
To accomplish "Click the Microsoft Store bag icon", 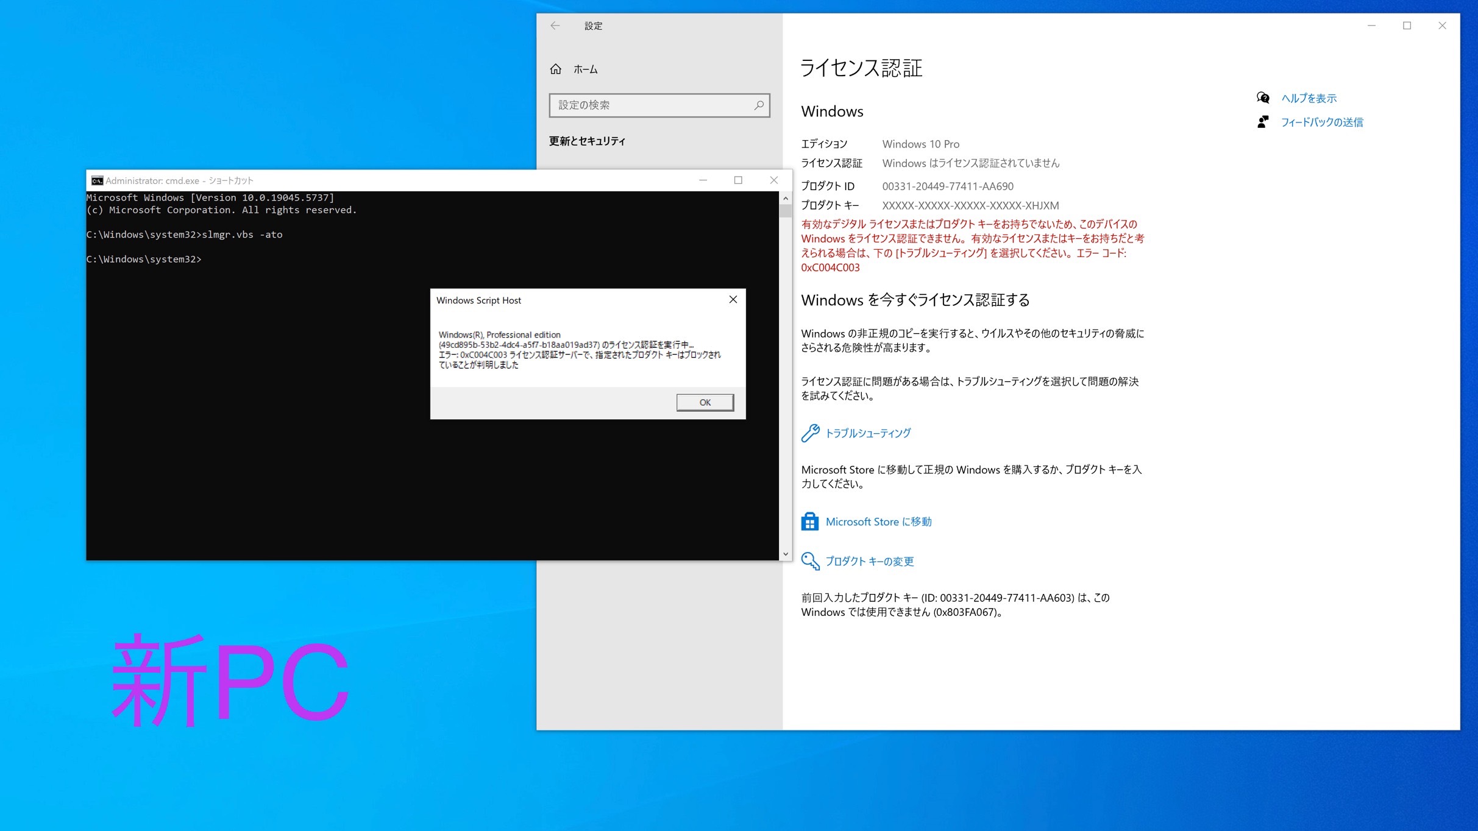I will tap(810, 522).
